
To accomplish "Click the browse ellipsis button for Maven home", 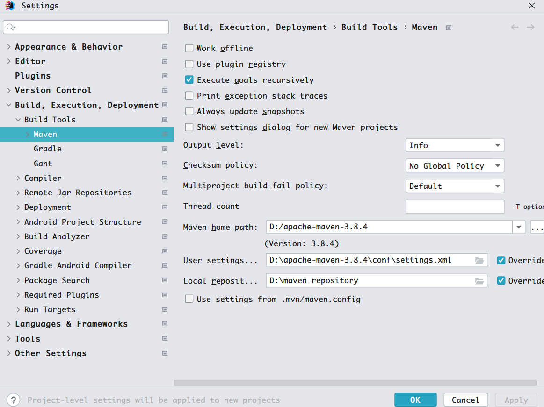I will tap(537, 227).
